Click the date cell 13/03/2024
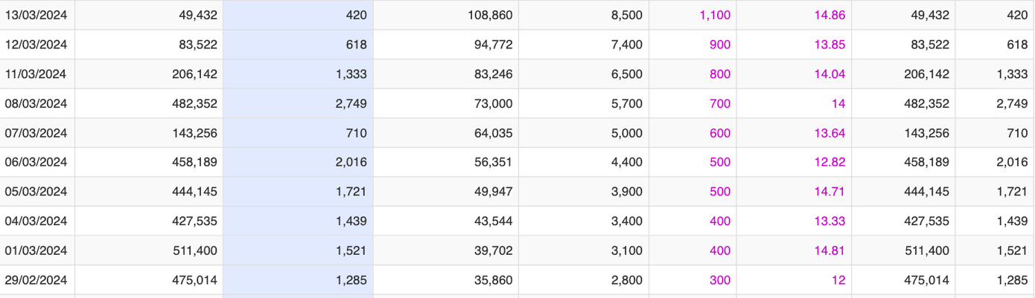1035x298 pixels. [x=36, y=15]
